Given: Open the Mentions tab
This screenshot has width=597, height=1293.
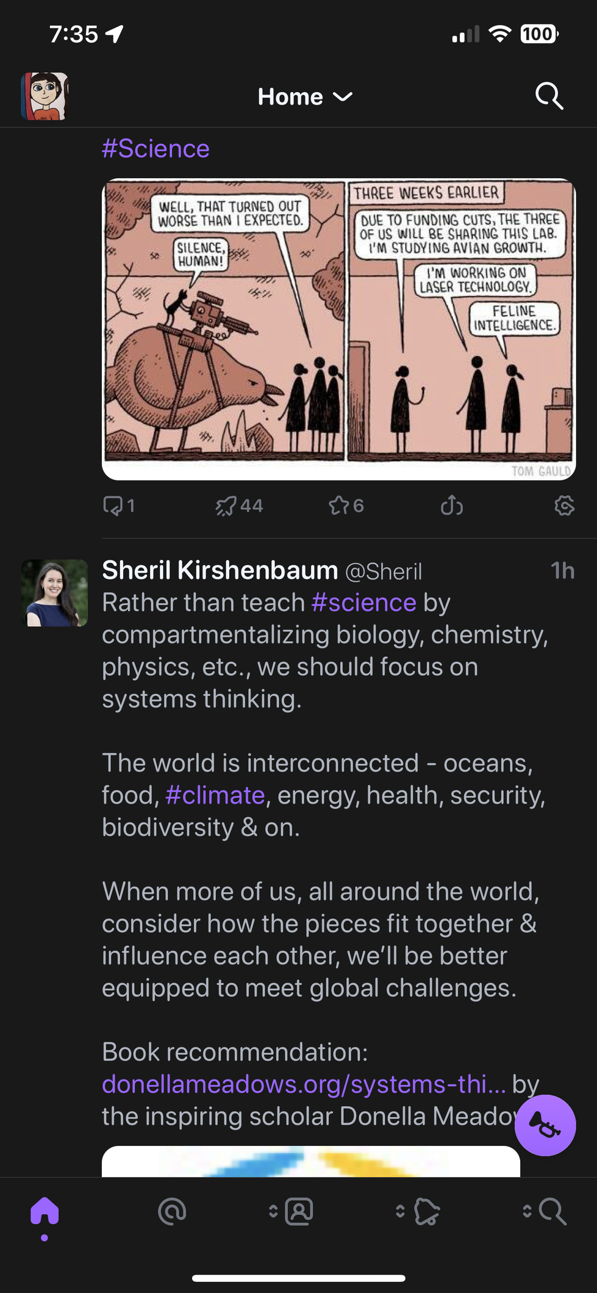Looking at the screenshot, I should coord(172,1212).
